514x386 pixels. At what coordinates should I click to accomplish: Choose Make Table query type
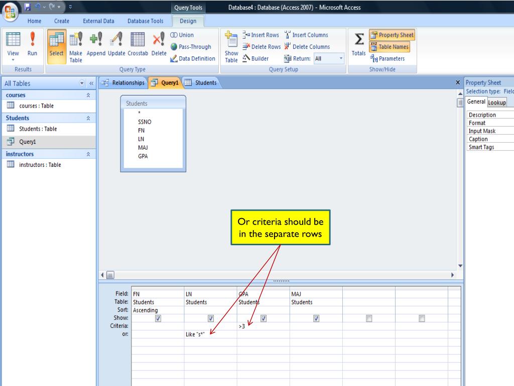pos(76,46)
